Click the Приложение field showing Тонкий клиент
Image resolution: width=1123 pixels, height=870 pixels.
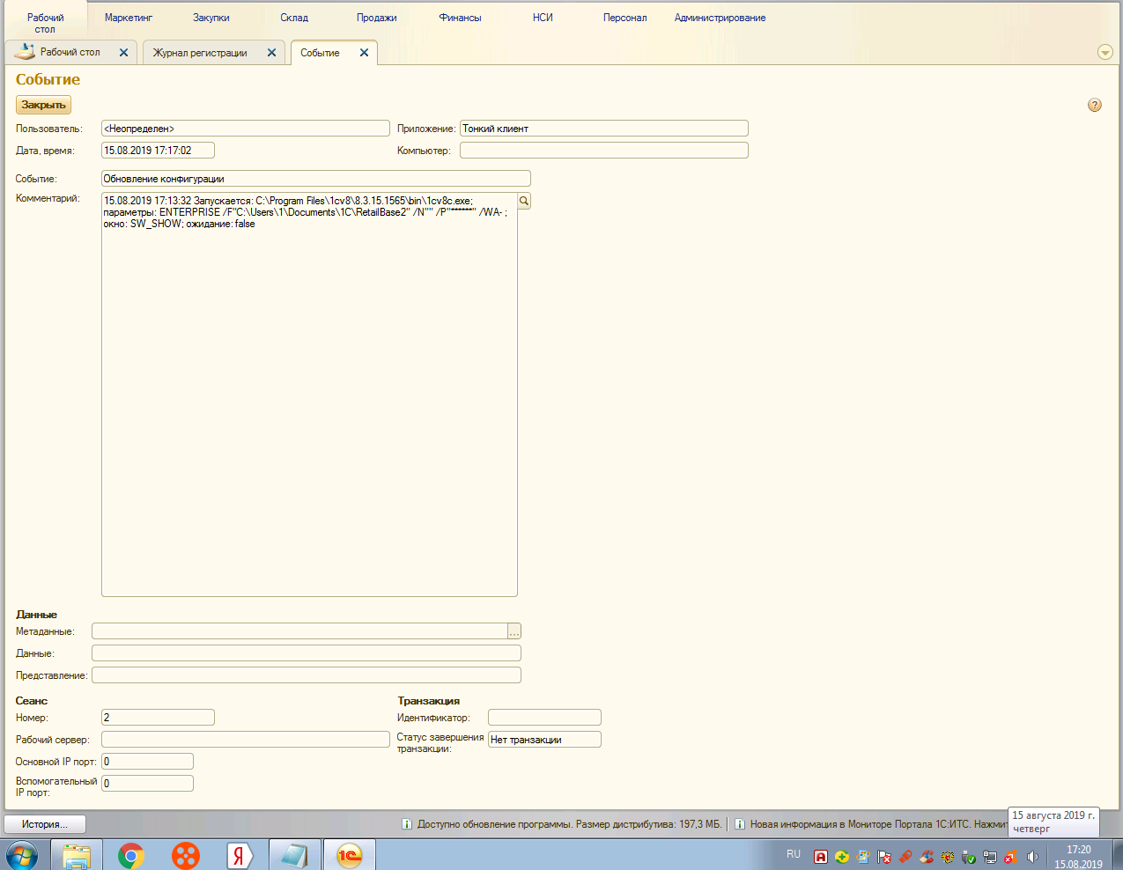604,129
